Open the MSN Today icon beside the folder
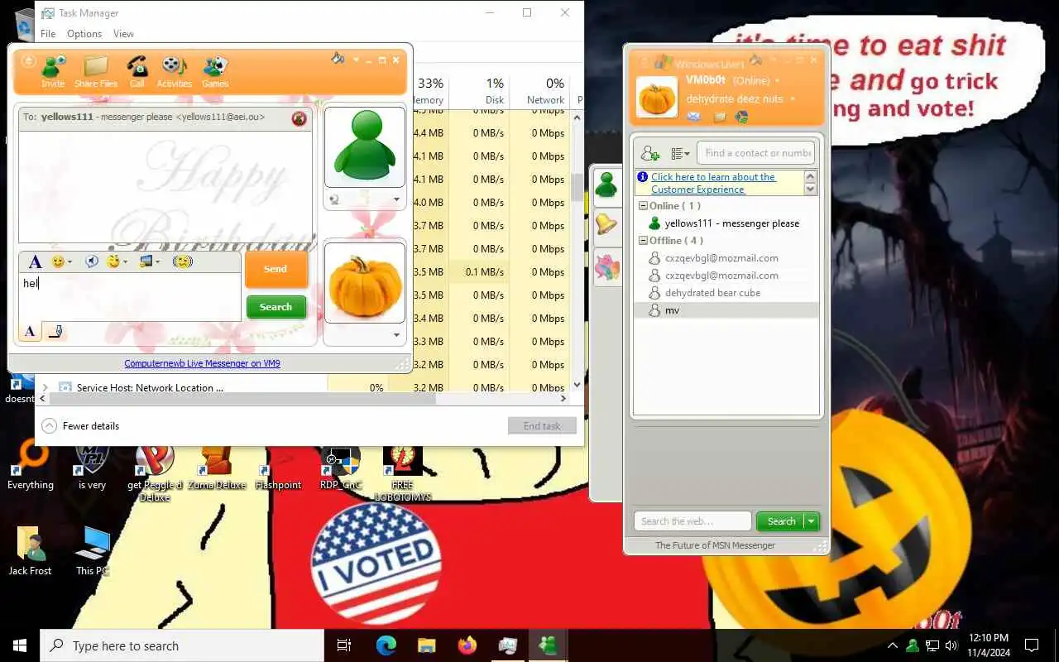This screenshot has height=662, width=1059. click(x=741, y=118)
